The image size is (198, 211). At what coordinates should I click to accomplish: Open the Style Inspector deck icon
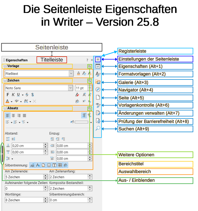[x=98, y=105]
